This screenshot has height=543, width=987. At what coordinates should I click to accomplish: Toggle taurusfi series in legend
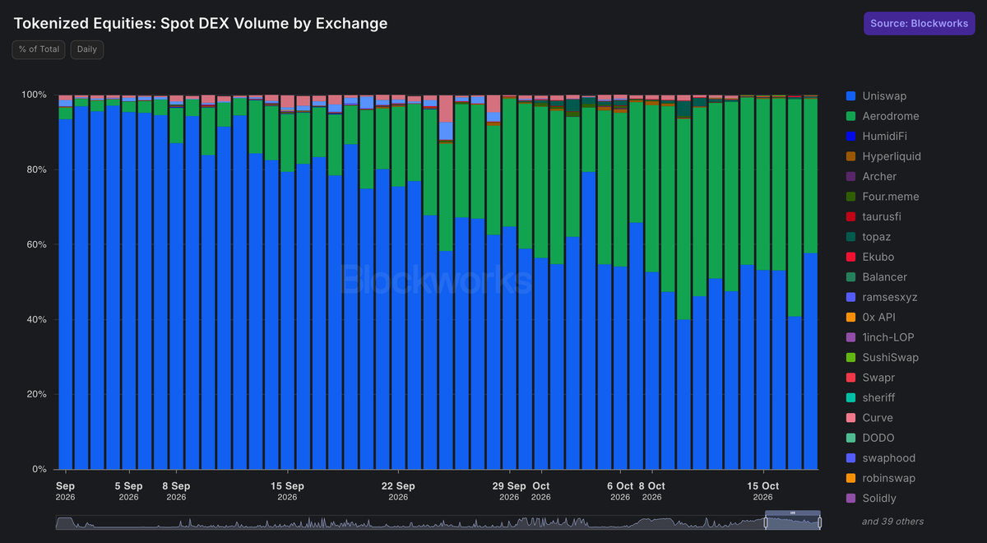[874, 216]
